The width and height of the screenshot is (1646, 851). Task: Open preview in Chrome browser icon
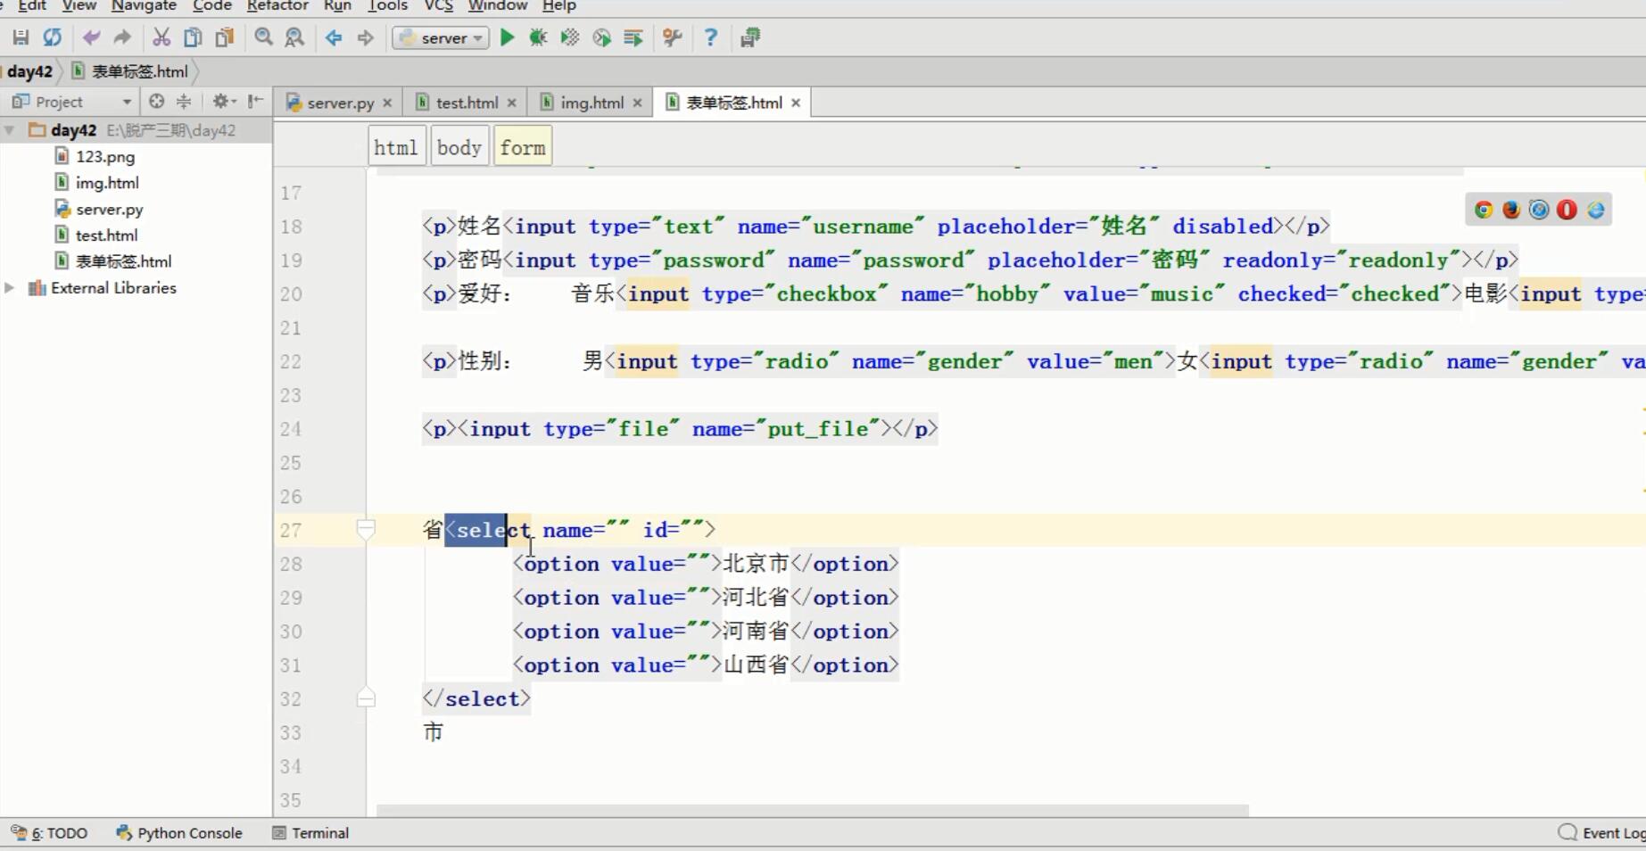(x=1484, y=210)
